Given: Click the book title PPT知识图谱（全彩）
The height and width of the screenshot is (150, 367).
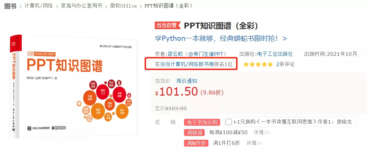Looking at the screenshot, I should [221, 26].
